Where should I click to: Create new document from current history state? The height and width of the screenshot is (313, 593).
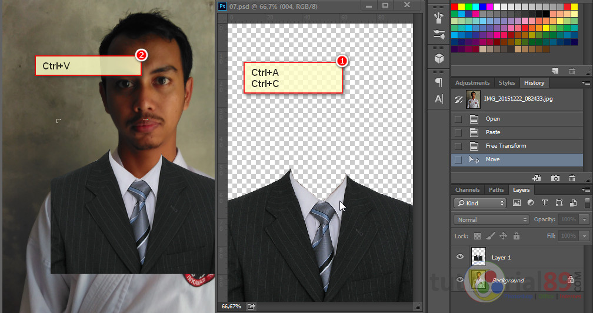click(x=537, y=178)
